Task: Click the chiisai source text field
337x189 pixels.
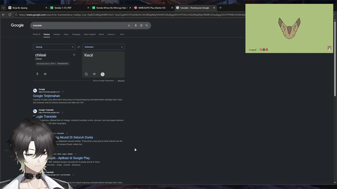Action: click(x=41, y=55)
